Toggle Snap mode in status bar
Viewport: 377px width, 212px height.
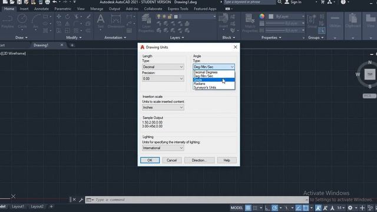tap(255, 208)
